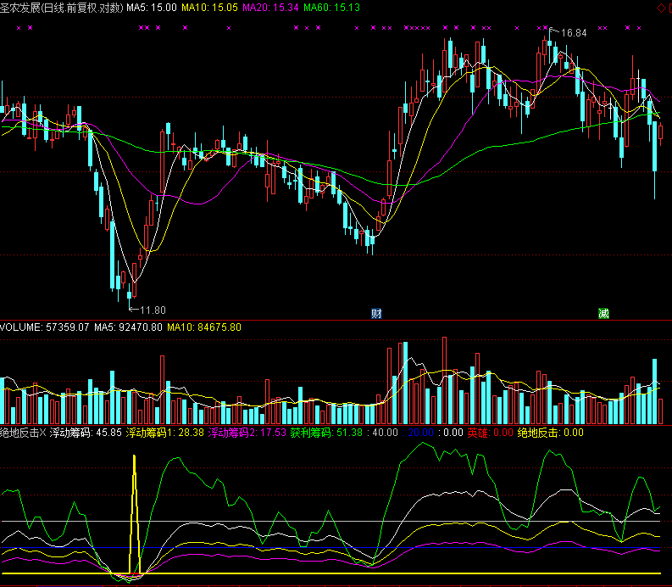
Task: Click the yellow volume MA10: 84675.80 label
Action: point(204,327)
